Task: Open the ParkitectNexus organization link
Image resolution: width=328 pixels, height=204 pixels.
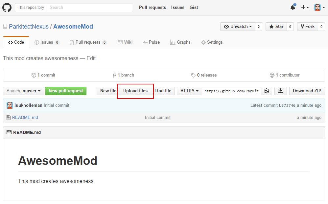Action: pyautogui.click(x=29, y=27)
